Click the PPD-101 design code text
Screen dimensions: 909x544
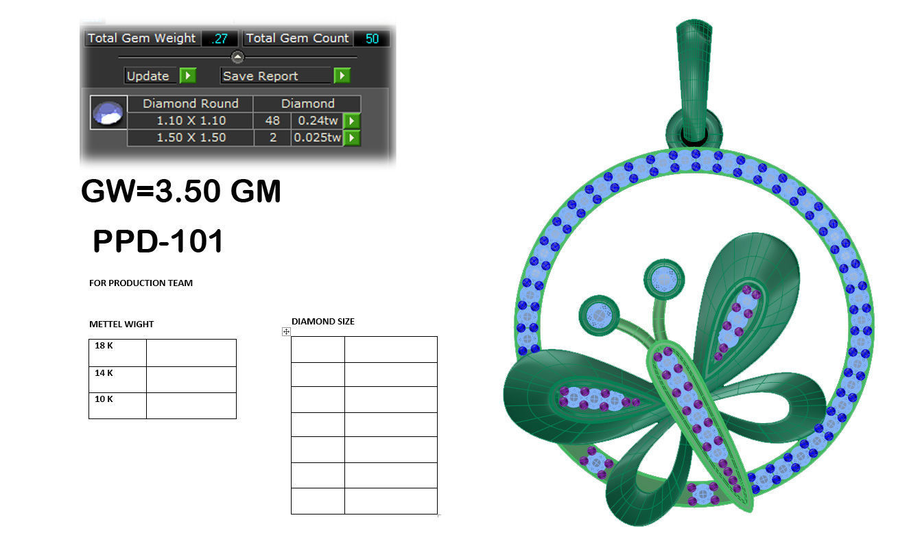tap(158, 241)
